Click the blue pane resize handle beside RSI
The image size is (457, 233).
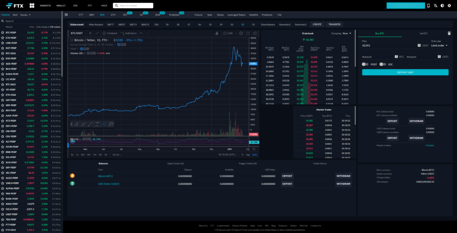point(68,144)
